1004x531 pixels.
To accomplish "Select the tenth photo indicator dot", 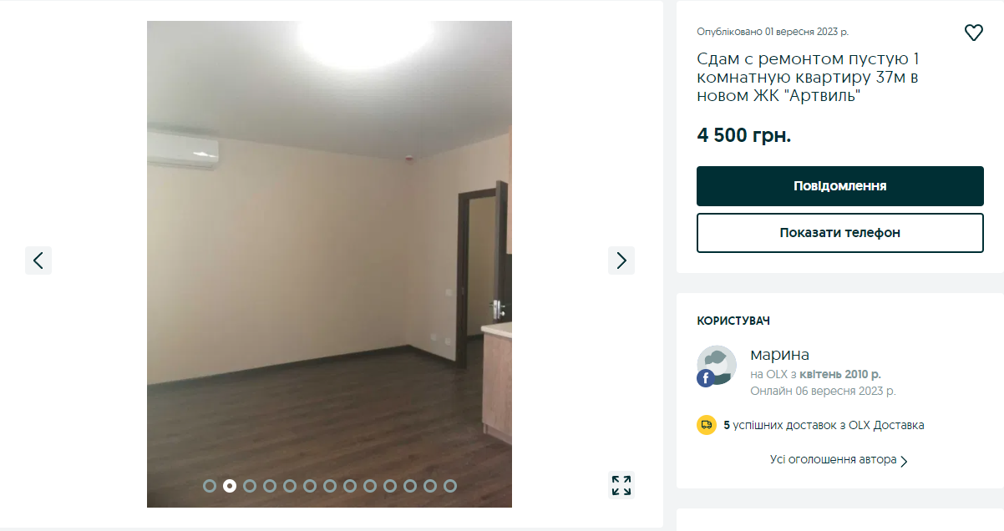I will tap(390, 485).
